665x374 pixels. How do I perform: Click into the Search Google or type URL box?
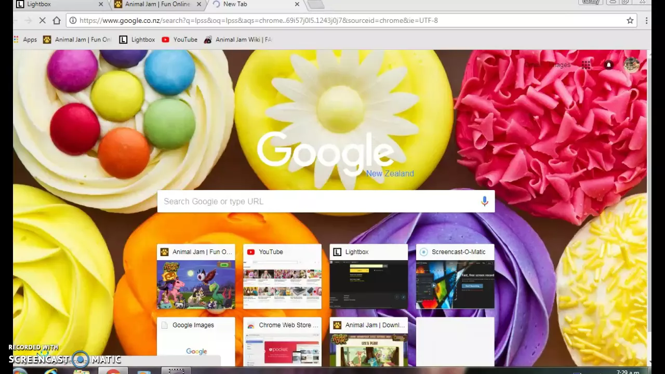326,202
